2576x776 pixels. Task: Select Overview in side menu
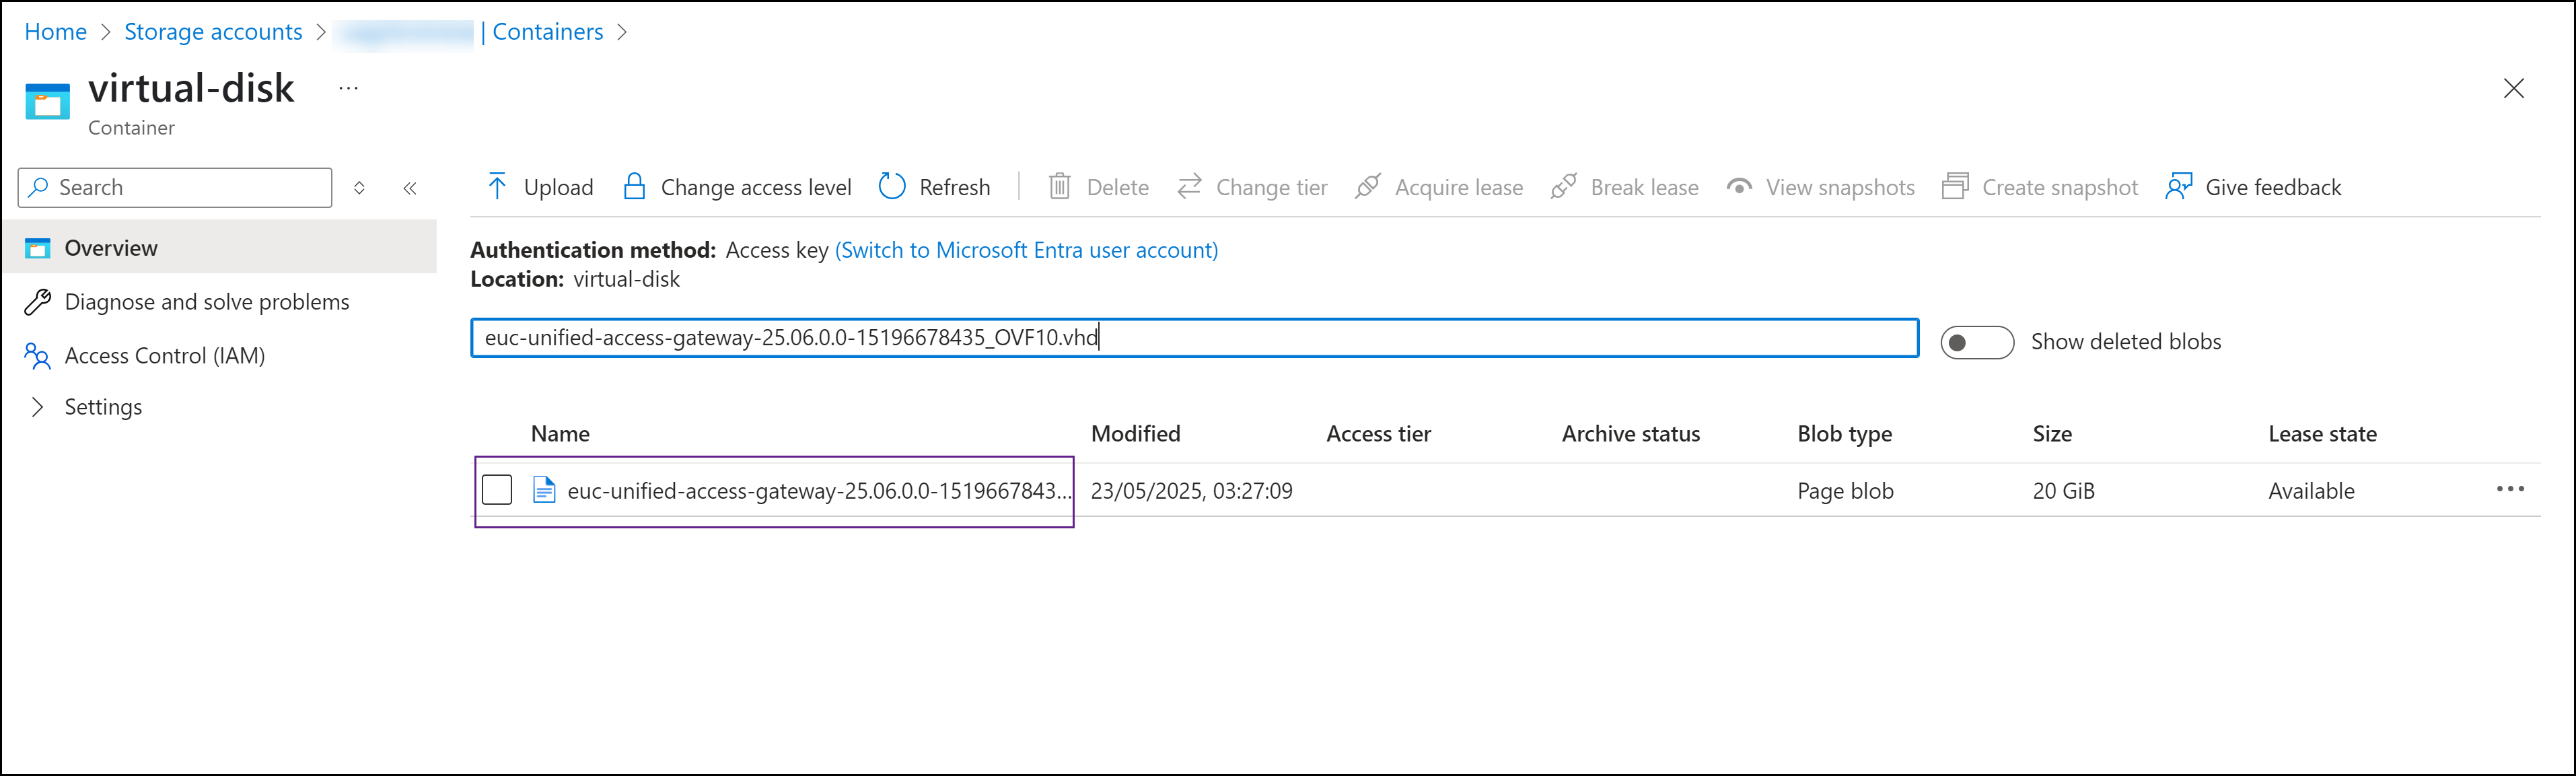(x=220, y=247)
